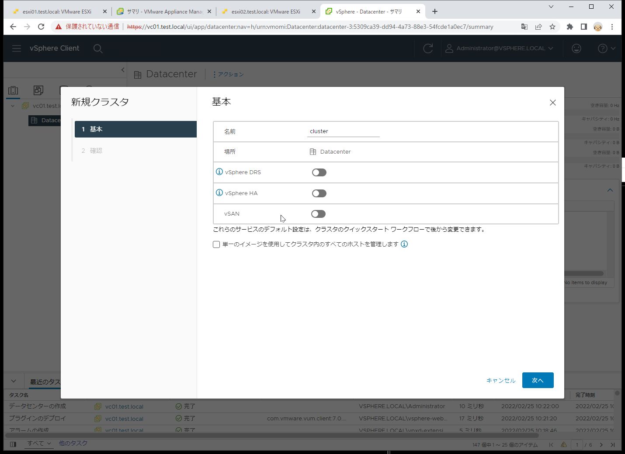
Task: Click the 完了時刻 column header
Action: click(x=585, y=395)
